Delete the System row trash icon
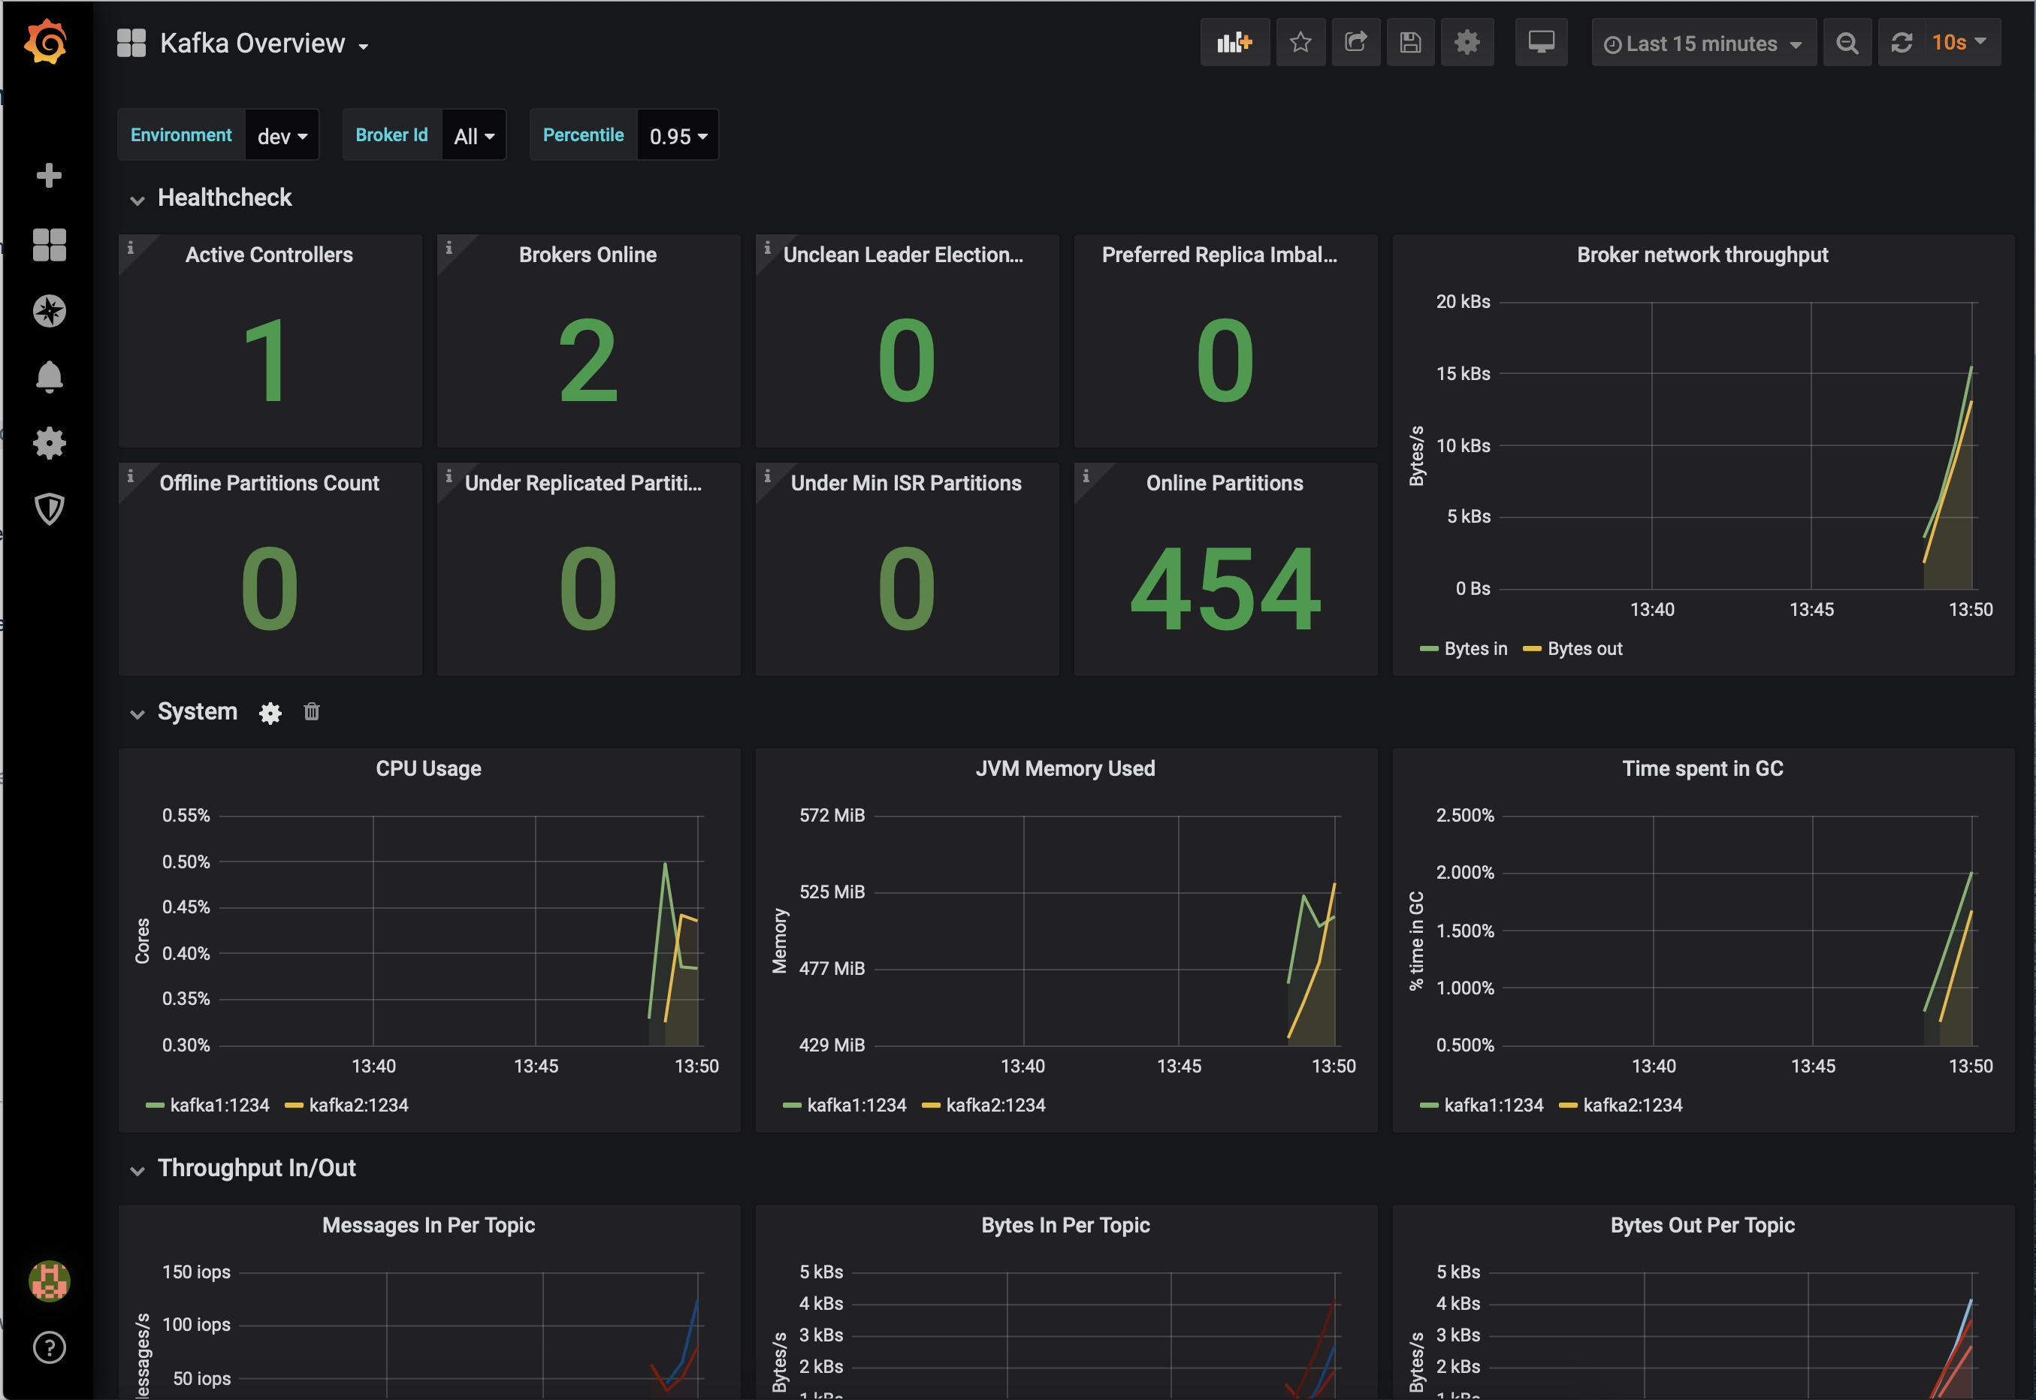The height and width of the screenshot is (1400, 2036). [x=311, y=711]
